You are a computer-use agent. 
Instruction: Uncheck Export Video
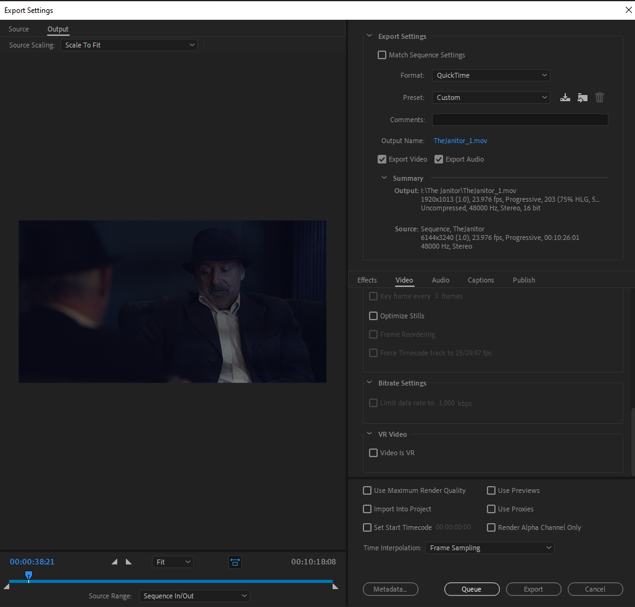pos(382,159)
